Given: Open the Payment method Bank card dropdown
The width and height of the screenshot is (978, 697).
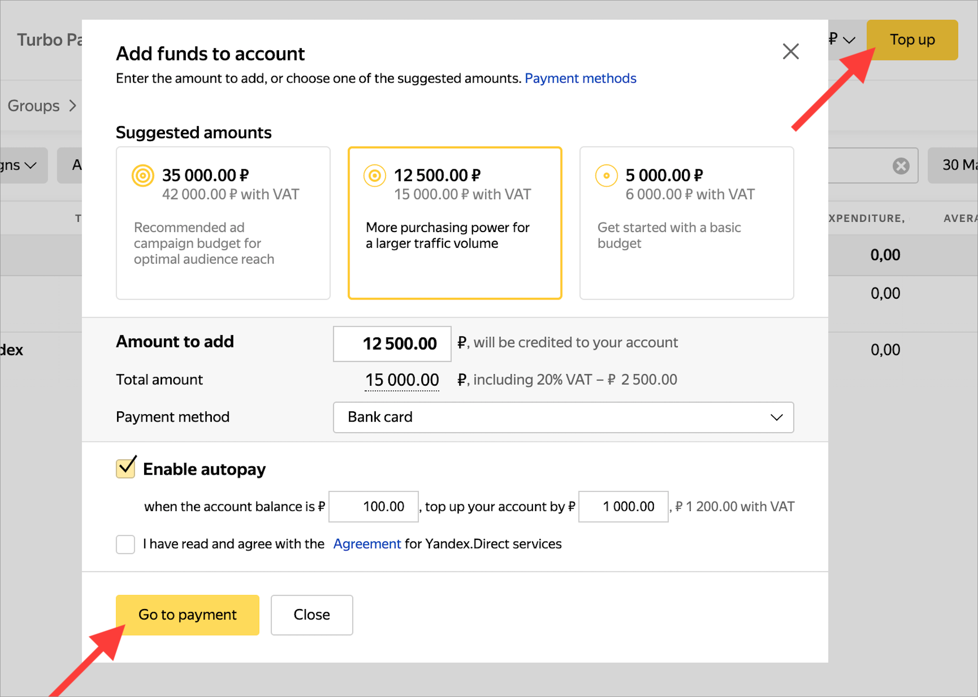Looking at the screenshot, I should (x=563, y=417).
